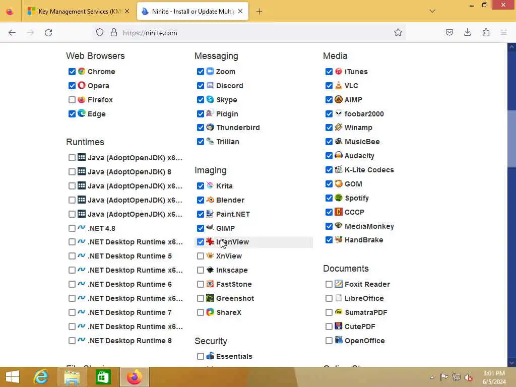Click the CCCP codec icon

click(x=339, y=212)
